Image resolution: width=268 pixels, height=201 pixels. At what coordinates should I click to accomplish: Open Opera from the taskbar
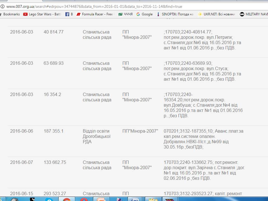click(83, 199)
